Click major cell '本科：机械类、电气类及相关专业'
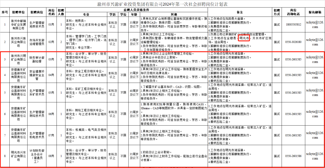 tap(86, 135)
